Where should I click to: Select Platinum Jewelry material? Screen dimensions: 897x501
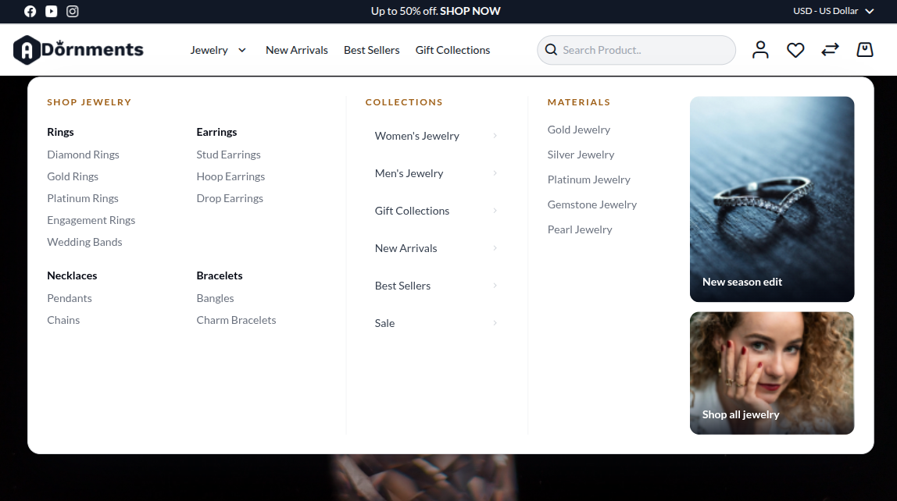588,179
